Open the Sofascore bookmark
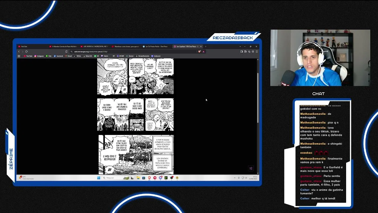The height and width of the screenshot is (213, 378). (x=156, y=56)
